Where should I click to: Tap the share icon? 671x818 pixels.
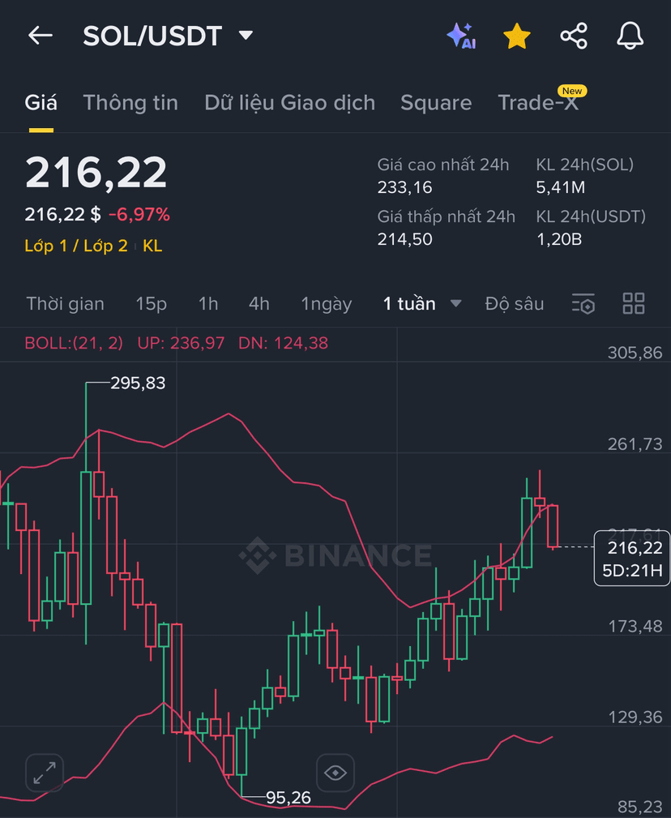click(574, 36)
